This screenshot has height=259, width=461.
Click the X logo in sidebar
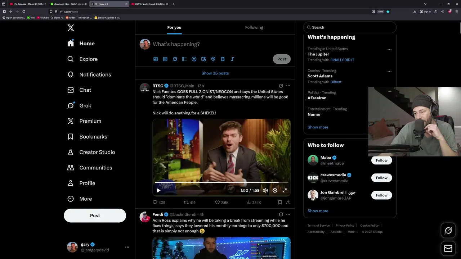(x=71, y=28)
